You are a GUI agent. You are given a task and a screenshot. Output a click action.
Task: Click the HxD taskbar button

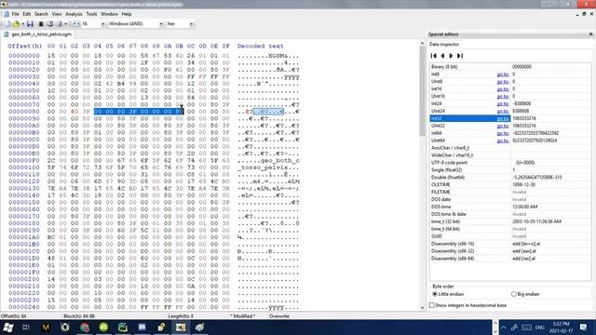tap(181, 328)
